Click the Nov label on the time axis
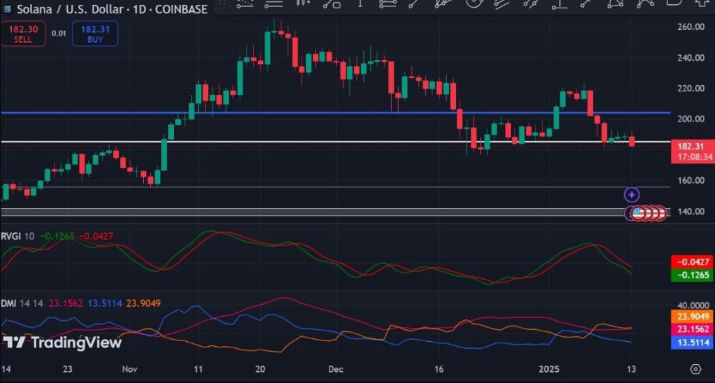This screenshot has width=715, height=383. (129, 369)
